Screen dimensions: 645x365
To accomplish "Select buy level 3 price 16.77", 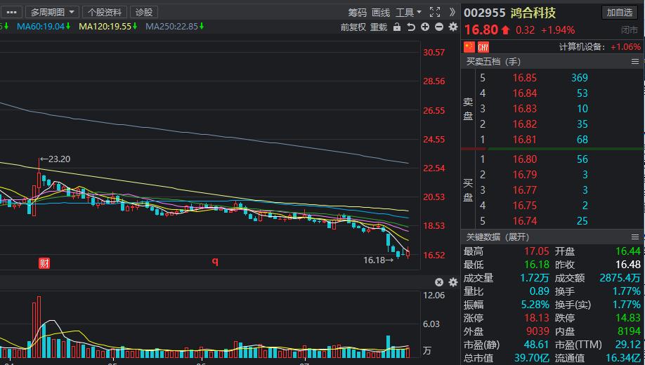I will 524,190.
